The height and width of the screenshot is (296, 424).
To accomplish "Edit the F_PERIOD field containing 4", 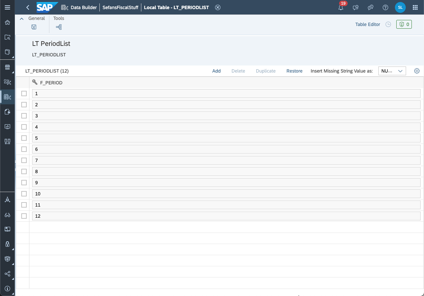I will click(226, 127).
